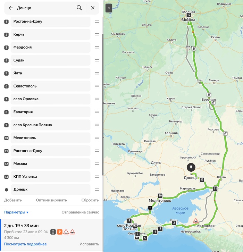This screenshot has width=243, height=252.
Task: Click the map marker numbered 9 in Crimea
Action: [129, 220]
